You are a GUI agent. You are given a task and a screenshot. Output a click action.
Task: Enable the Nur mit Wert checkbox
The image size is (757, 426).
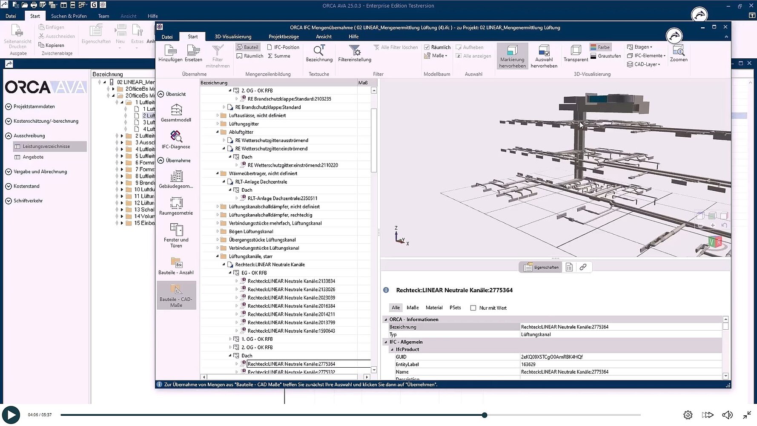point(473,308)
